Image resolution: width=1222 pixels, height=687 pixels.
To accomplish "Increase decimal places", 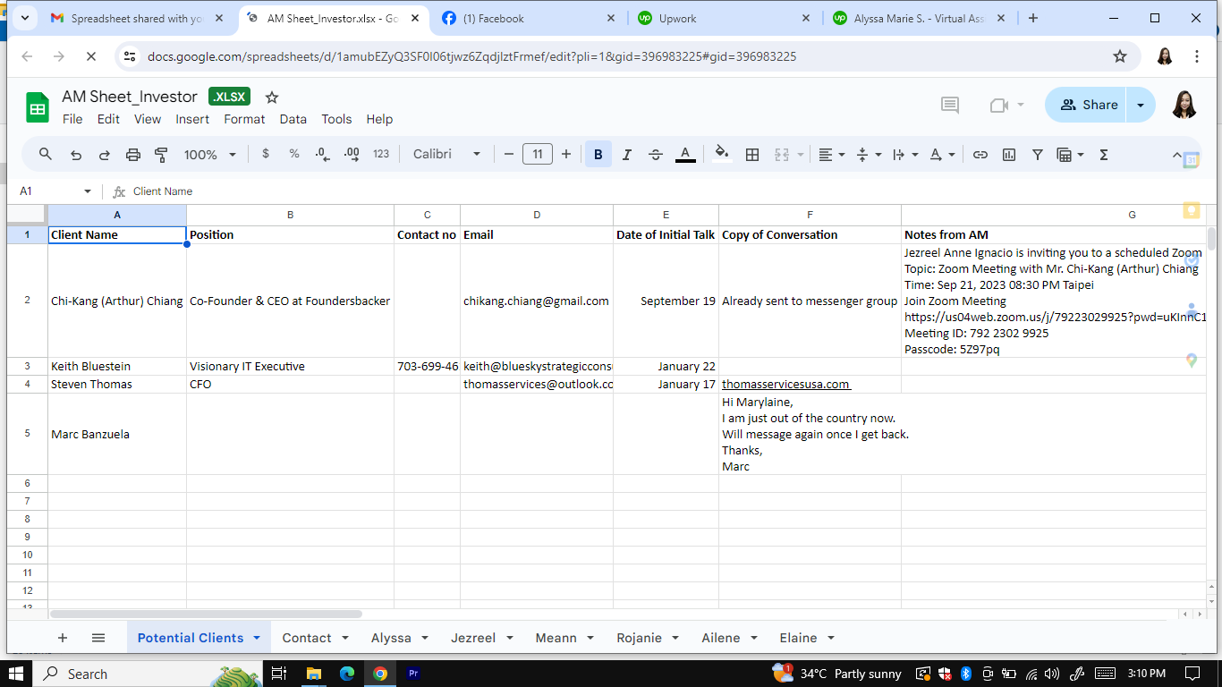I will tap(352, 154).
